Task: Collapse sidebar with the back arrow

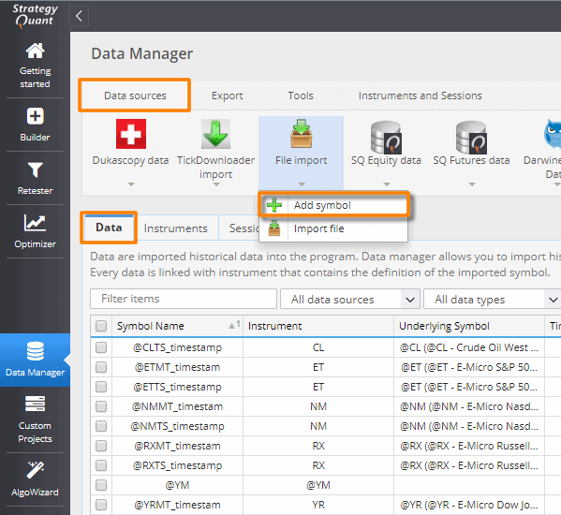Action: tap(79, 16)
